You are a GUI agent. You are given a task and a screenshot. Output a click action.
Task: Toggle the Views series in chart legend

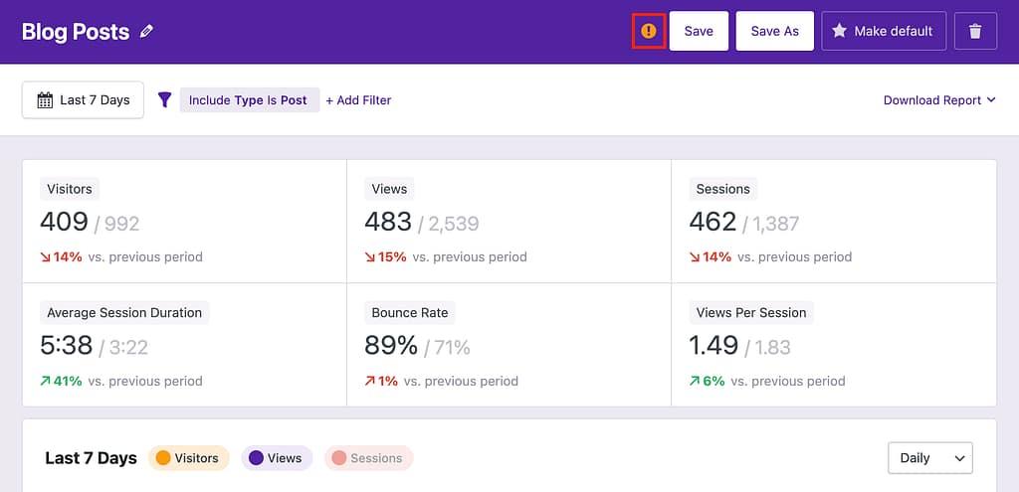pos(277,458)
